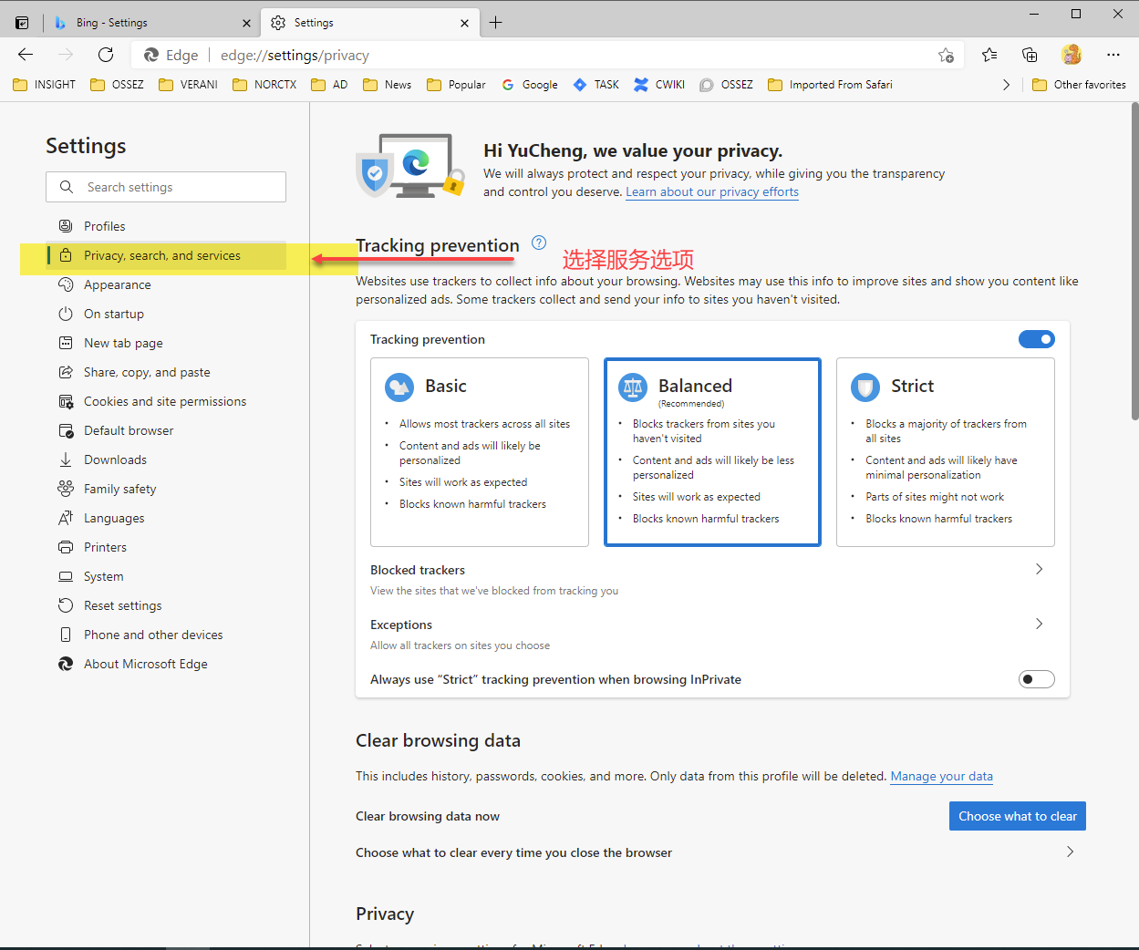Click the Search settings field

pos(166,187)
